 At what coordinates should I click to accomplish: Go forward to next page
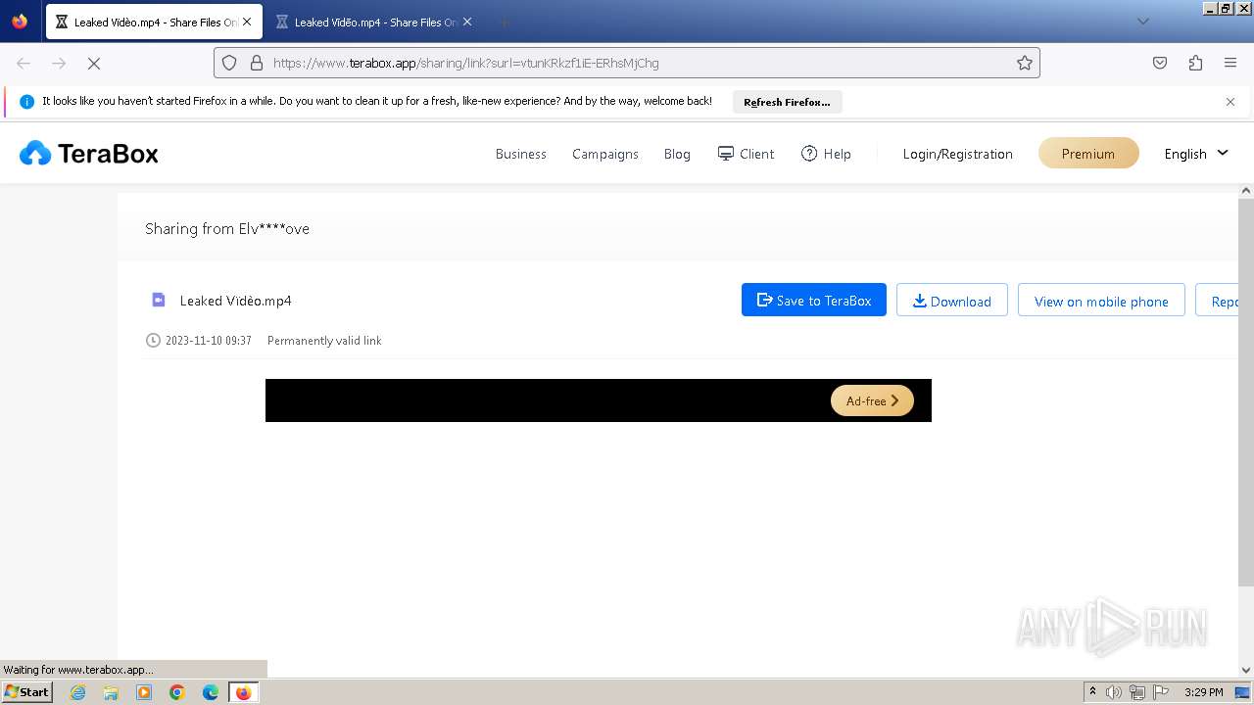coord(59,63)
